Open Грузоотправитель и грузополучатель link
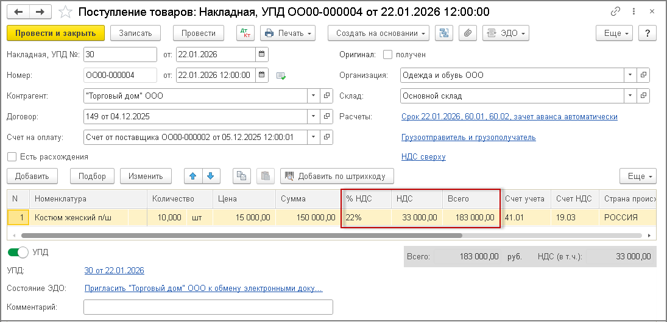The image size is (667, 322). coord(468,137)
